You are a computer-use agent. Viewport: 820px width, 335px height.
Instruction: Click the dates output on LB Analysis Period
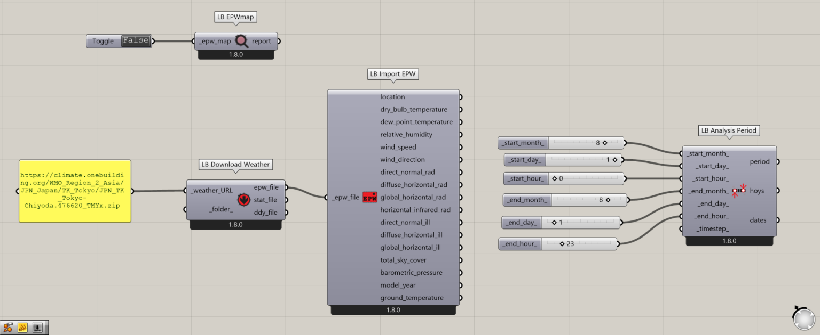click(758, 220)
